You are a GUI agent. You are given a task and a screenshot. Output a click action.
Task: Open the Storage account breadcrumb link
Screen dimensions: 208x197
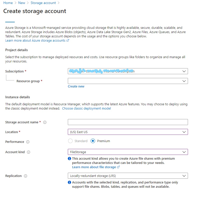[43, 3]
